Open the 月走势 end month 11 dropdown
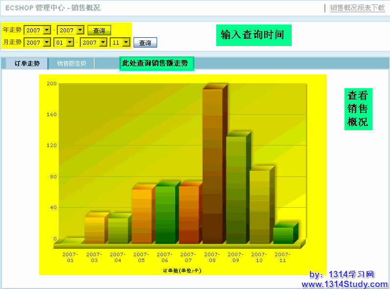Screen dimensions: 390x289 (x=119, y=43)
